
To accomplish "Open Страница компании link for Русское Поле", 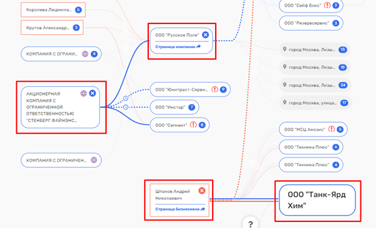I will [x=178, y=47].
